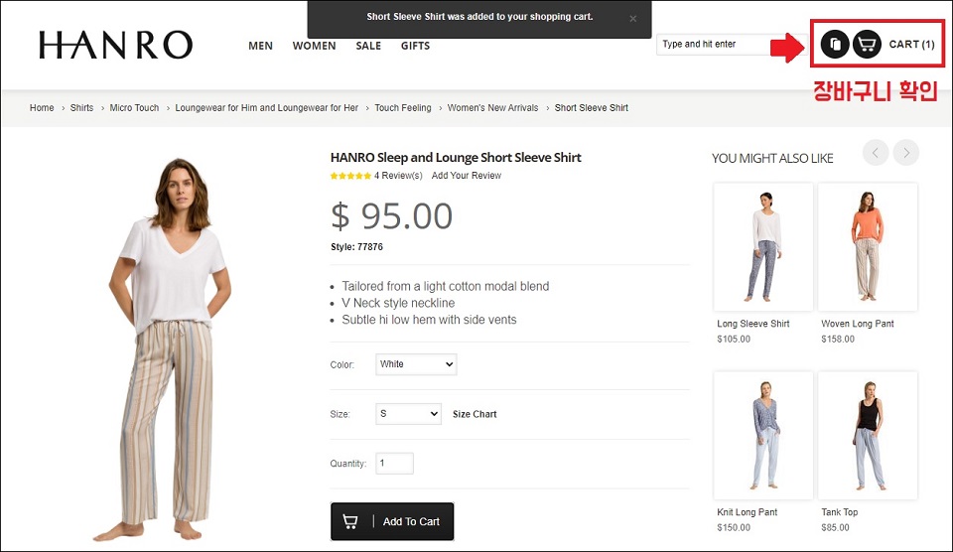Open Long Sleeve Shirt thumbnail
953x552 pixels.
[763, 247]
